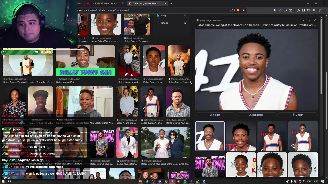328x184 pixels.
Task: Close the image preview panel
Action: 315,20
